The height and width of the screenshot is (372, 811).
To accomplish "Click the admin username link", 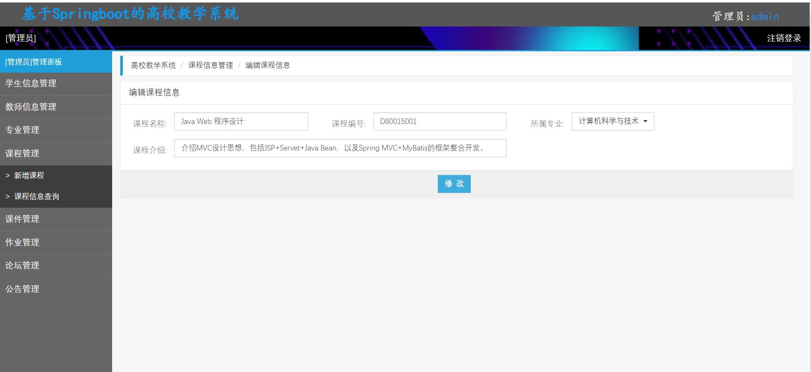I will (x=765, y=17).
